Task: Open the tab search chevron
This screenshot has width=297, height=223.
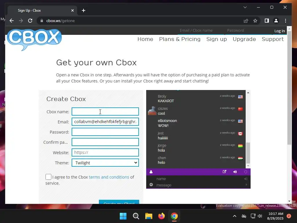Action: tap(245, 7)
